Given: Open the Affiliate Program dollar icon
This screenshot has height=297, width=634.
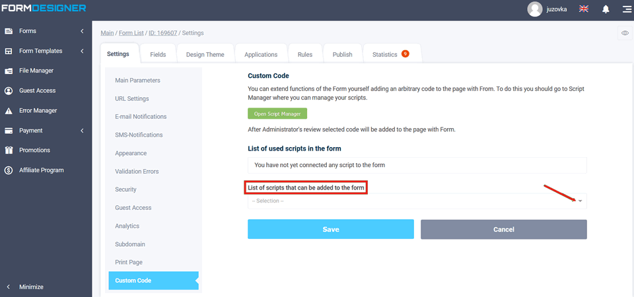Looking at the screenshot, I should pos(9,170).
